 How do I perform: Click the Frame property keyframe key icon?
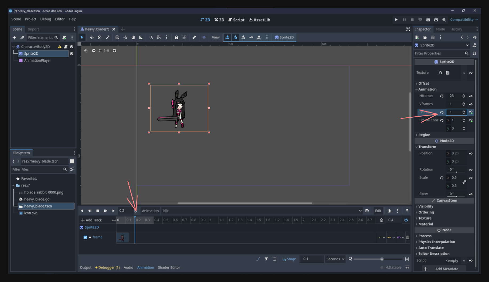pyautogui.click(x=471, y=112)
